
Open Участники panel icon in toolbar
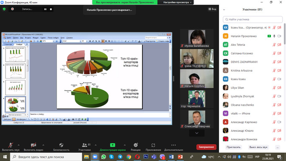[85, 145]
